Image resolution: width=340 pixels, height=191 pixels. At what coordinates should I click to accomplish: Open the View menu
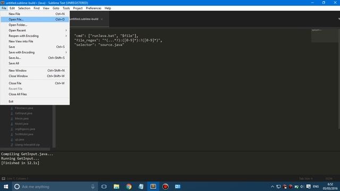point(46,8)
